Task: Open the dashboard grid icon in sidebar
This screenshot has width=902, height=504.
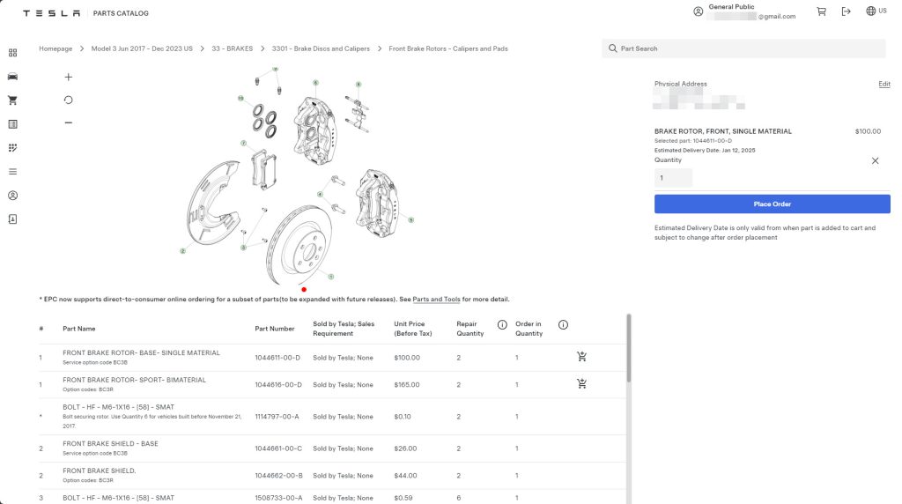Action: (12, 53)
